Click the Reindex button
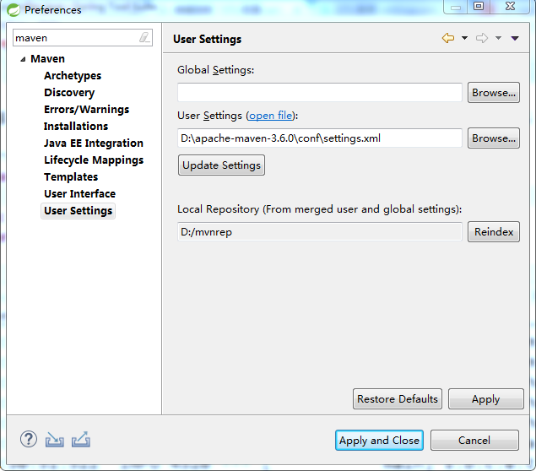The image size is (536, 471). tap(494, 232)
